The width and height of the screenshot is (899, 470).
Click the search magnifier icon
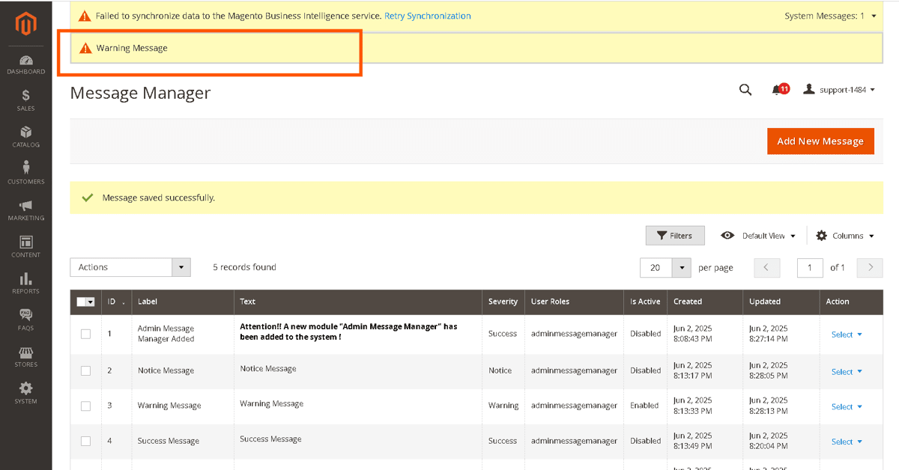(745, 90)
